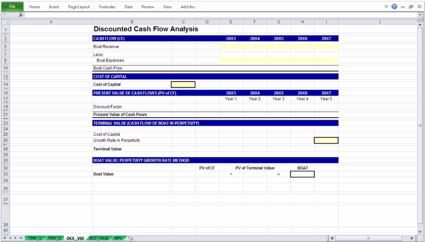Go to next sheet tab arrow

pyautogui.click(x=16, y=238)
